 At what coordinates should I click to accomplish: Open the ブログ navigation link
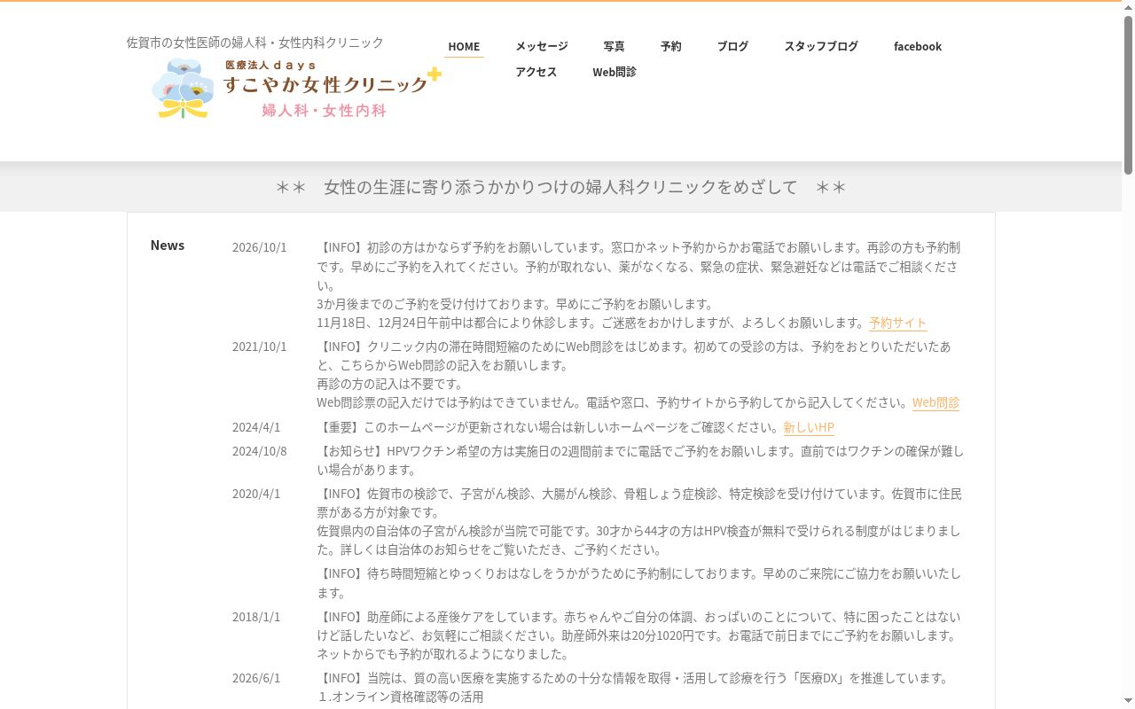[732, 46]
